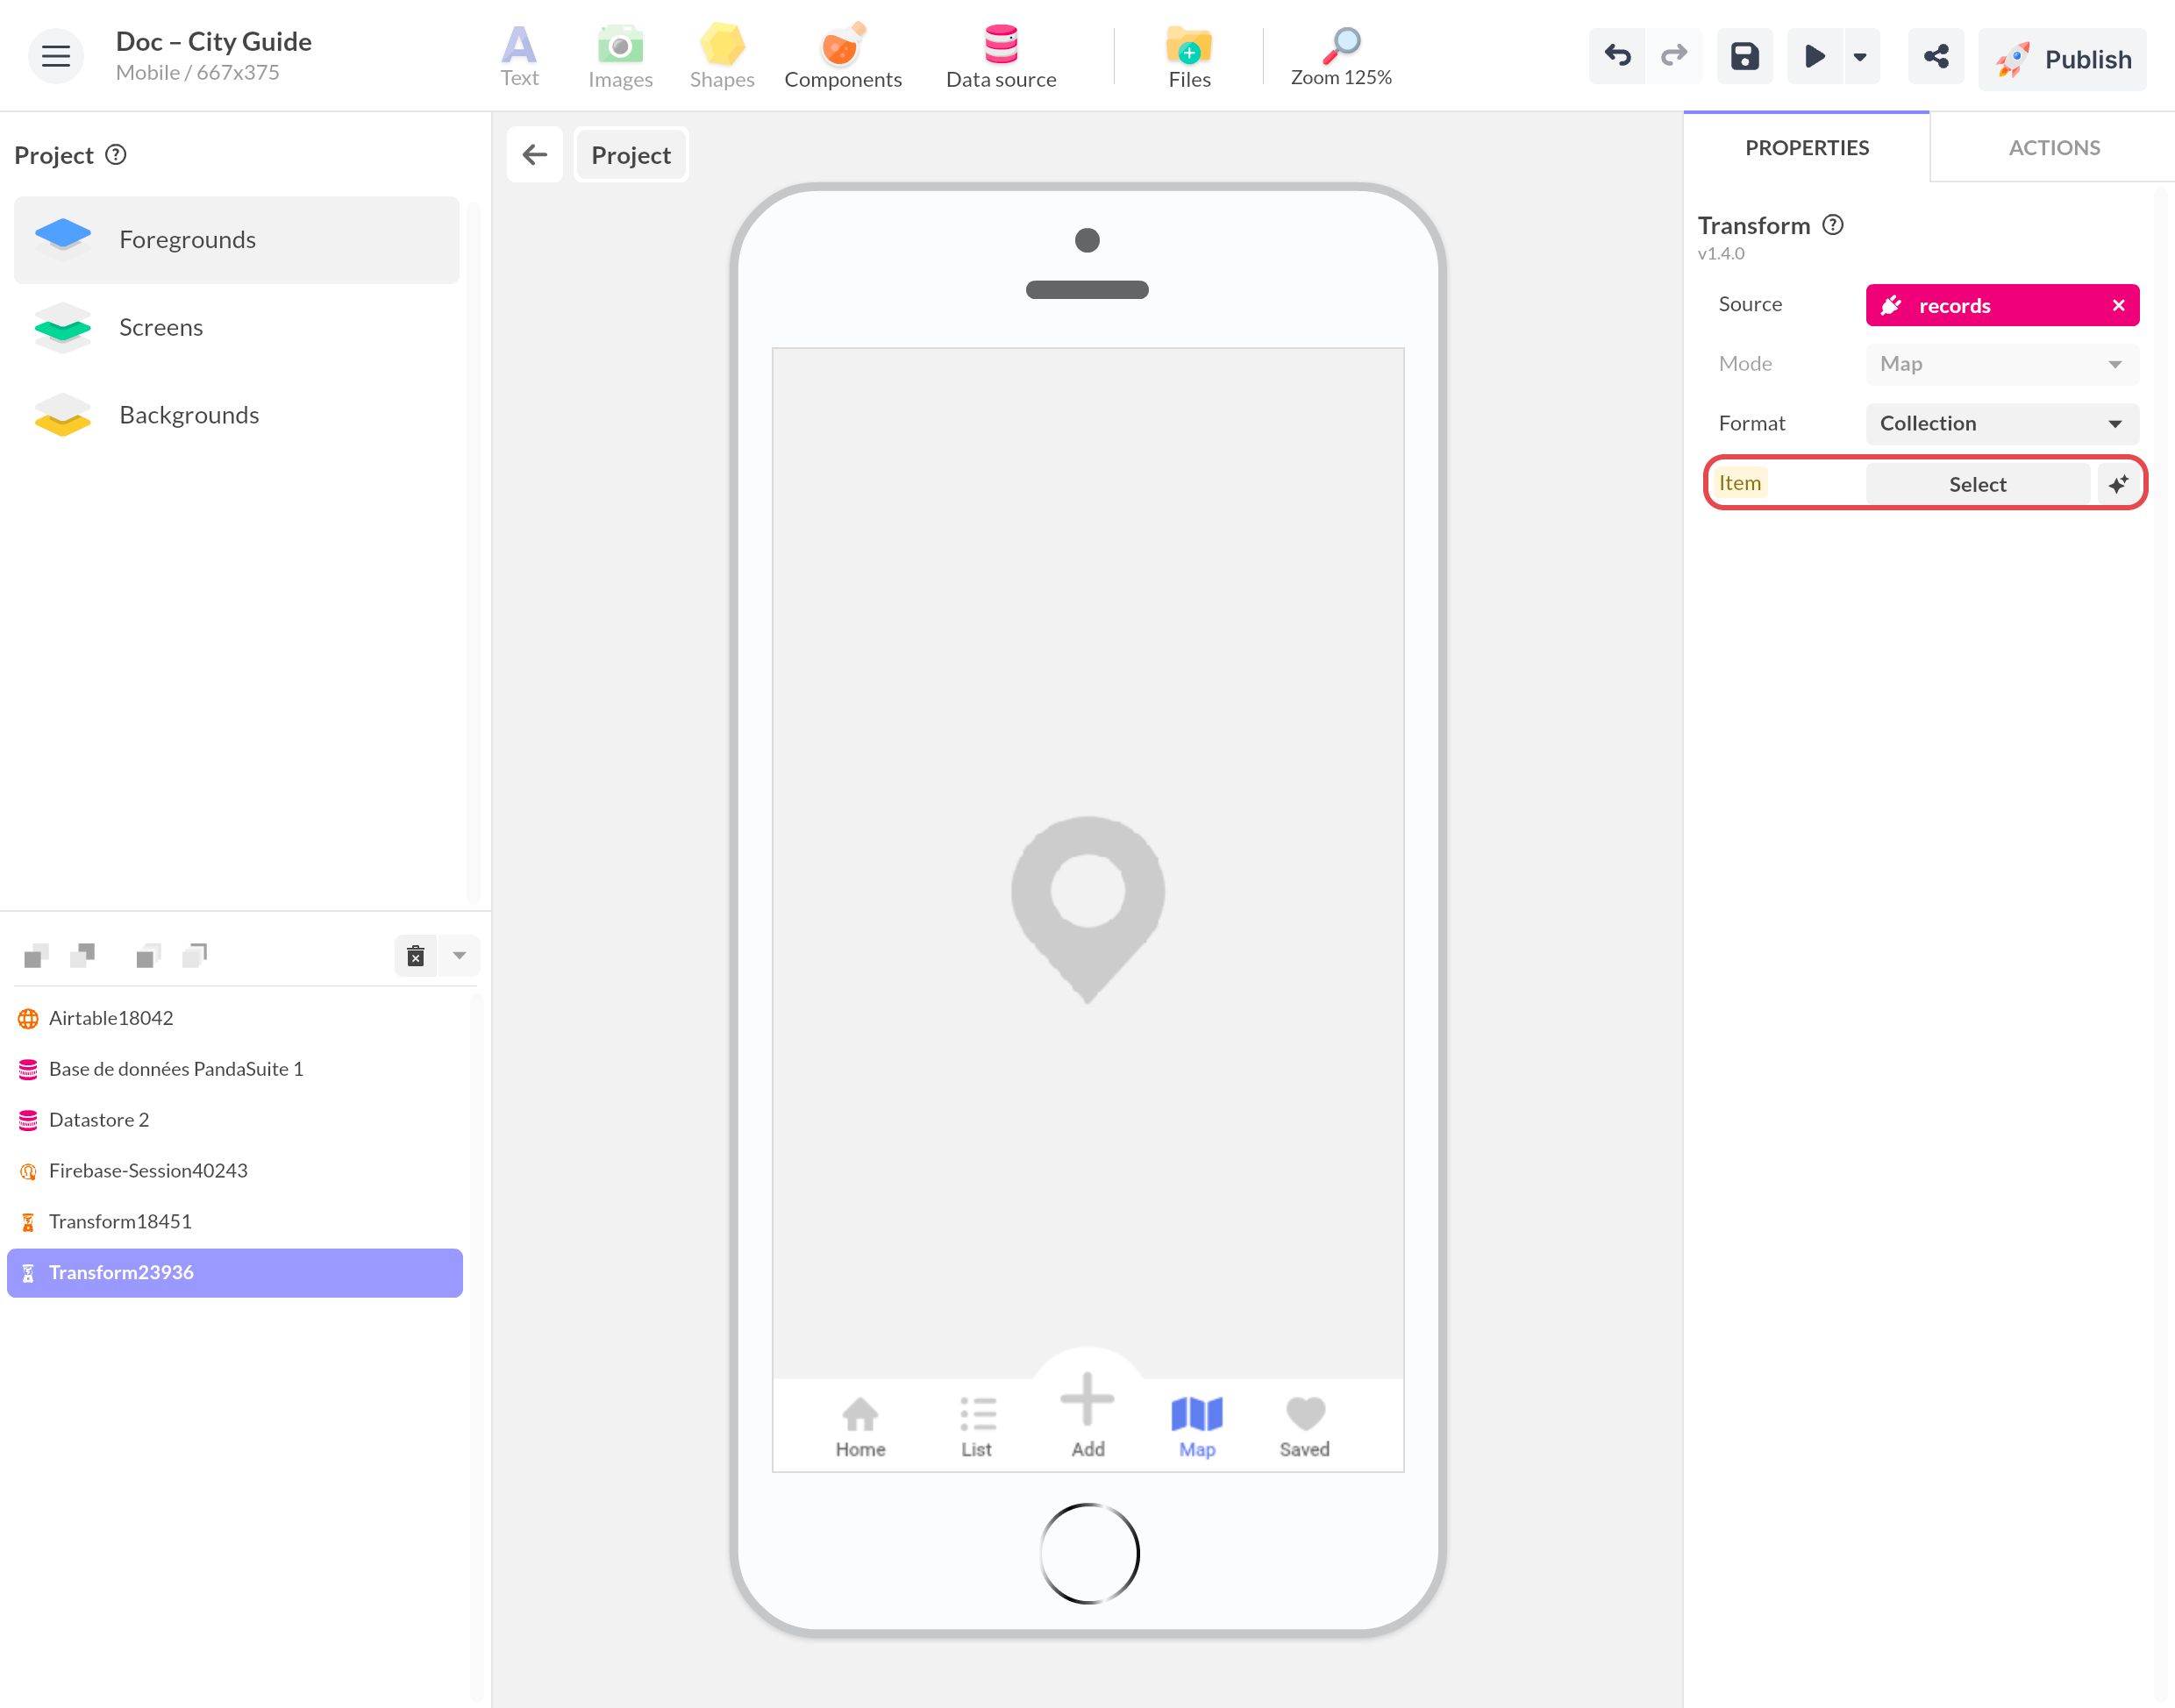This screenshot has width=2175, height=1708.
Task: Redo the last action
Action: pyautogui.click(x=1674, y=56)
